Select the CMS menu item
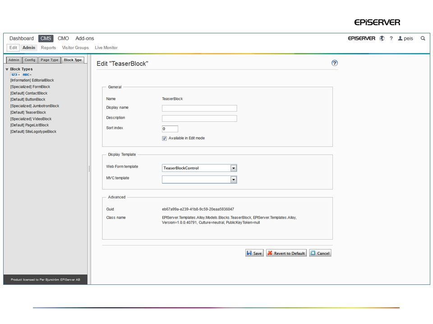This screenshot has height=324, width=433. click(x=46, y=38)
